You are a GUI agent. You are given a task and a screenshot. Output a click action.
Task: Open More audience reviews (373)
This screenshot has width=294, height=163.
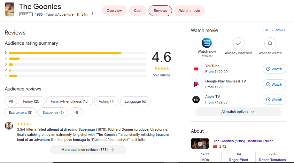click(88, 150)
